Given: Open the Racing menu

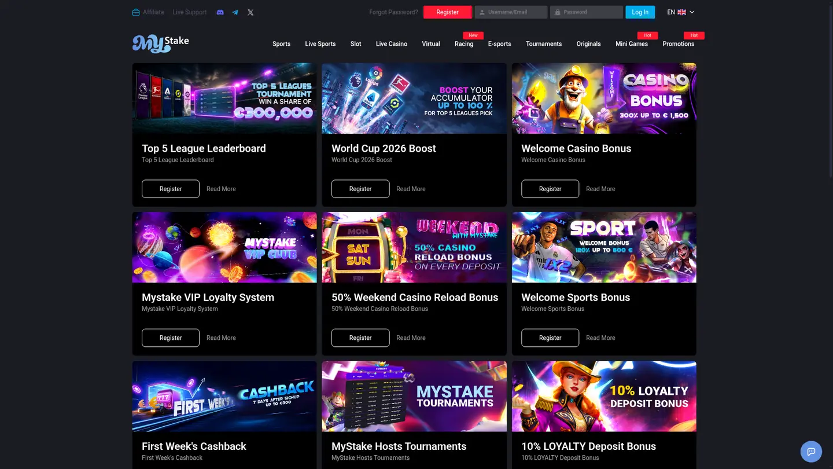Looking at the screenshot, I should pyautogui.click(x=464, y=44).
